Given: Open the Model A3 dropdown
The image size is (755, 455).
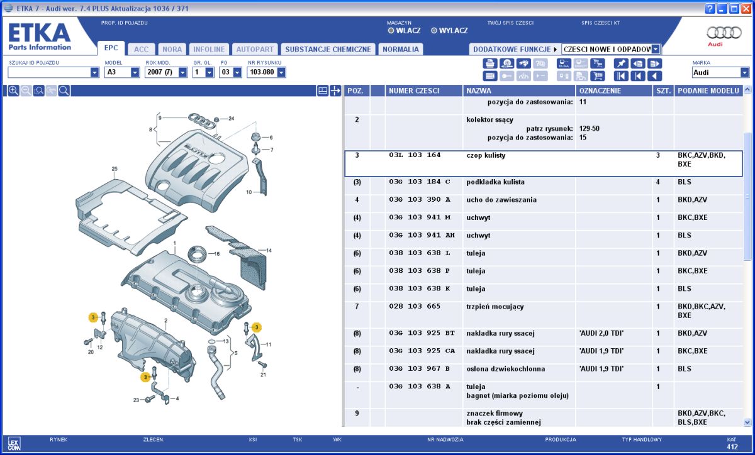Looking at the screenshot, I should coord(135,72).
